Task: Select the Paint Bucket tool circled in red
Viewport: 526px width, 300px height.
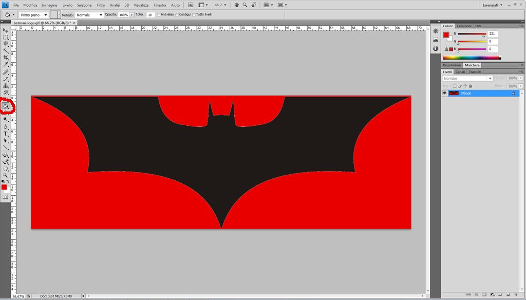Action: pyautogui.click(x=6, y=106)
